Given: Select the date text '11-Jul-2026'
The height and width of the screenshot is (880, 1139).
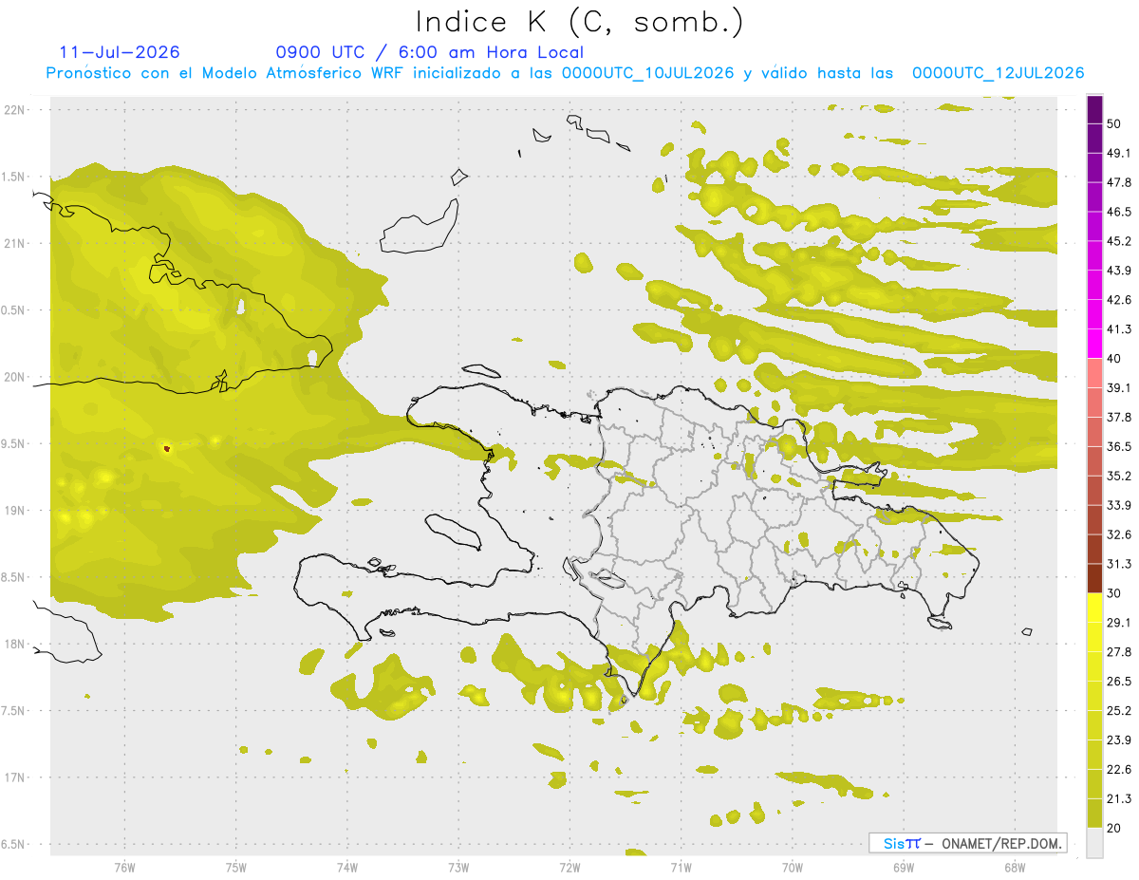Looking at the screenshot, I should (120, 52).
